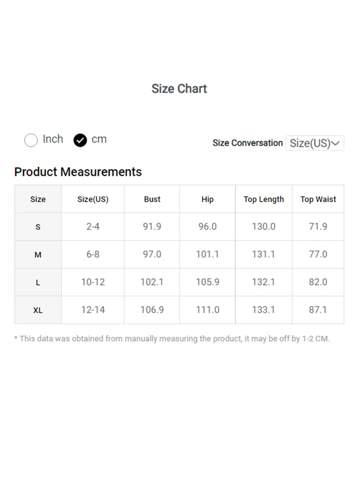Click the Product Measurements heading
357x477 pixels.
point(78,172)
